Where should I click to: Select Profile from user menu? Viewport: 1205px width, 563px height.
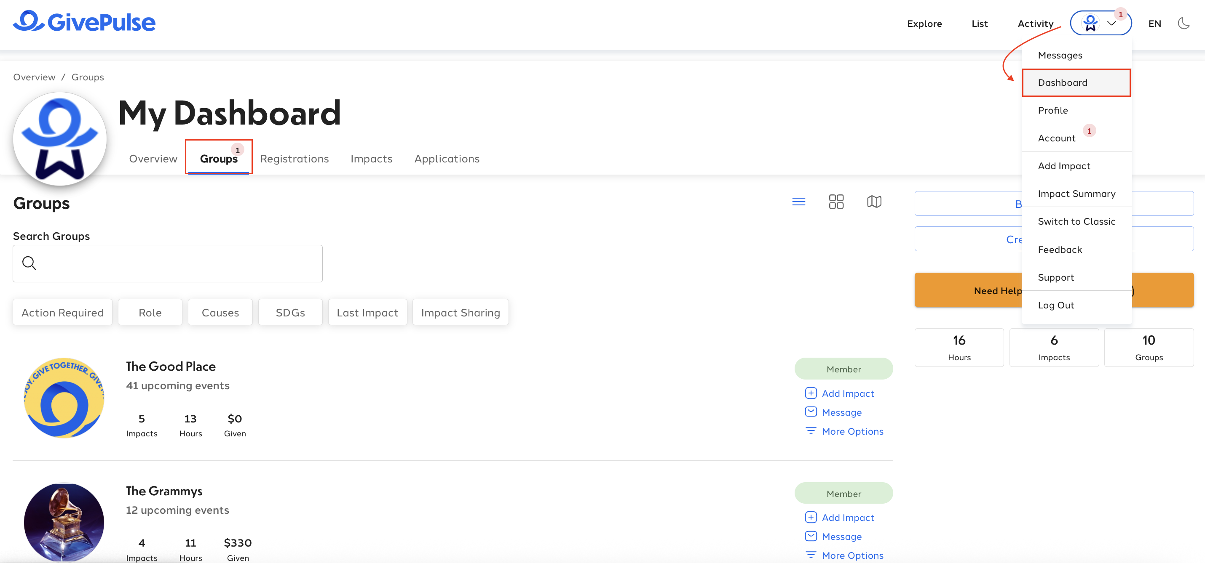[1077, 110]
